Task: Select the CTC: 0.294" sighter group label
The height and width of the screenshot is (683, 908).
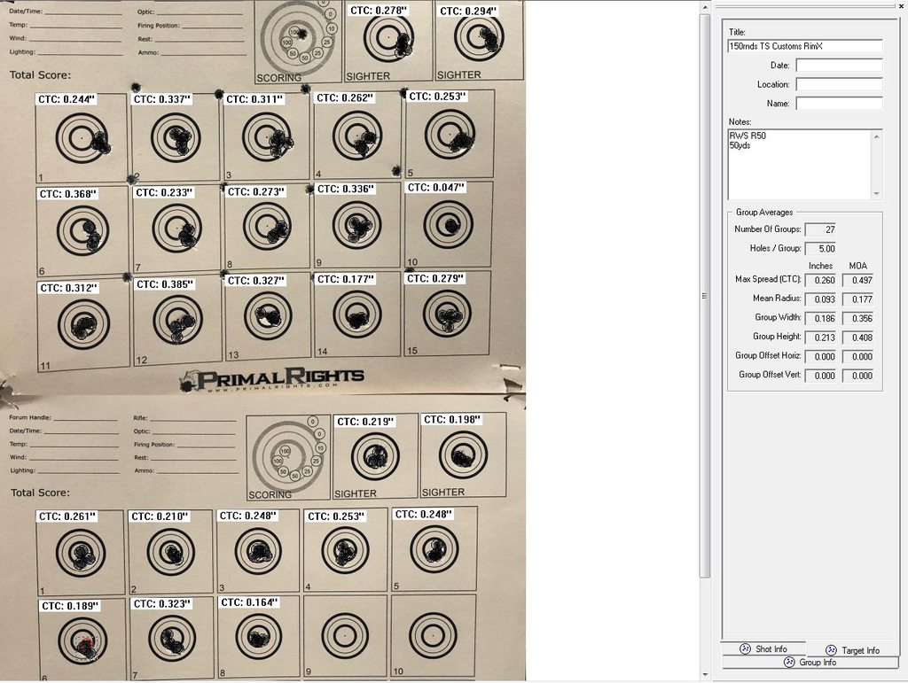Action: coord(468,11)
